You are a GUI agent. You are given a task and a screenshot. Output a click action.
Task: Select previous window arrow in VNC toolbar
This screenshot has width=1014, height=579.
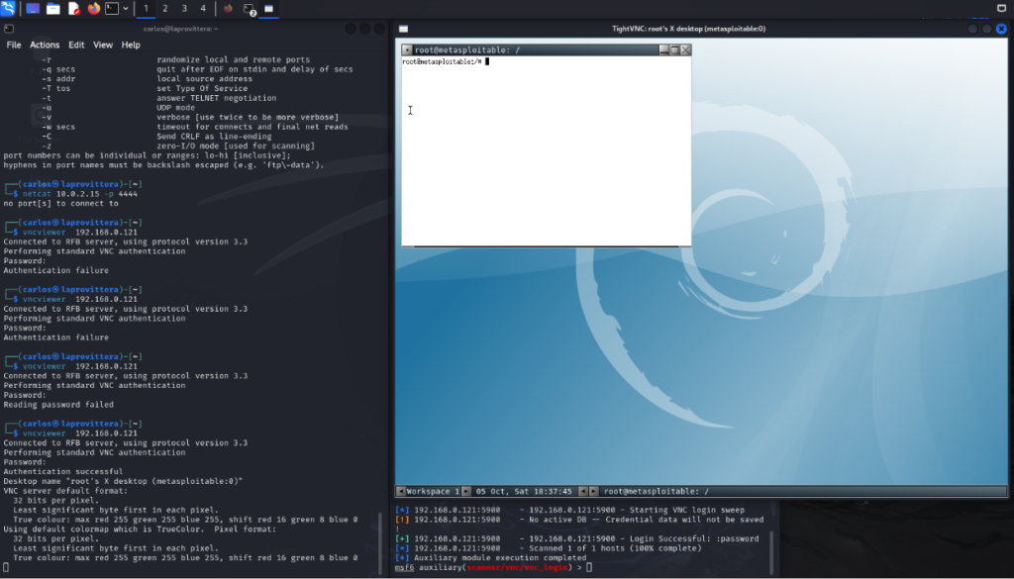582,491
